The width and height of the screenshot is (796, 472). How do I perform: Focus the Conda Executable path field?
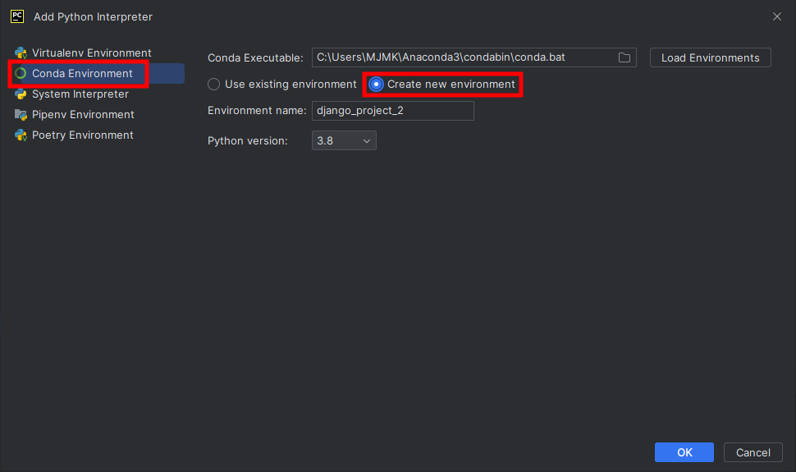473,57
